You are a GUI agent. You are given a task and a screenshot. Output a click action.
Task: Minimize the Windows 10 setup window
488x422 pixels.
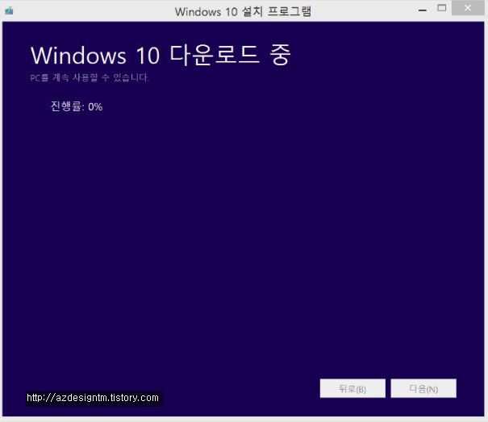(423, 10)
